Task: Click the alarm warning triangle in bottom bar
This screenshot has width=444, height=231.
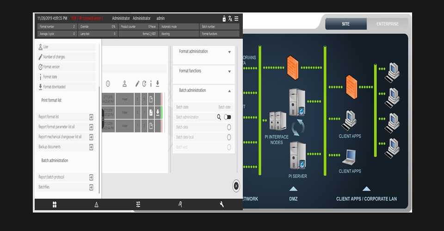Action: [96, 204]
